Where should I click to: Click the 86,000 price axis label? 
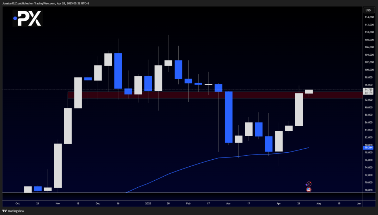click(x=369, y=122)
